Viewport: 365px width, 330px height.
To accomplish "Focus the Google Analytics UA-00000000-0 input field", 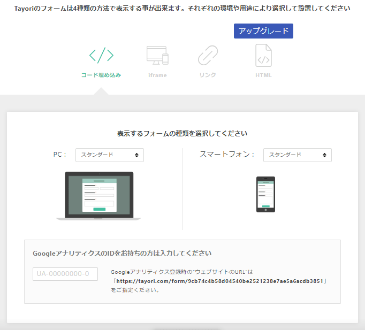I will pyautogui.click(x=65, y=274).
